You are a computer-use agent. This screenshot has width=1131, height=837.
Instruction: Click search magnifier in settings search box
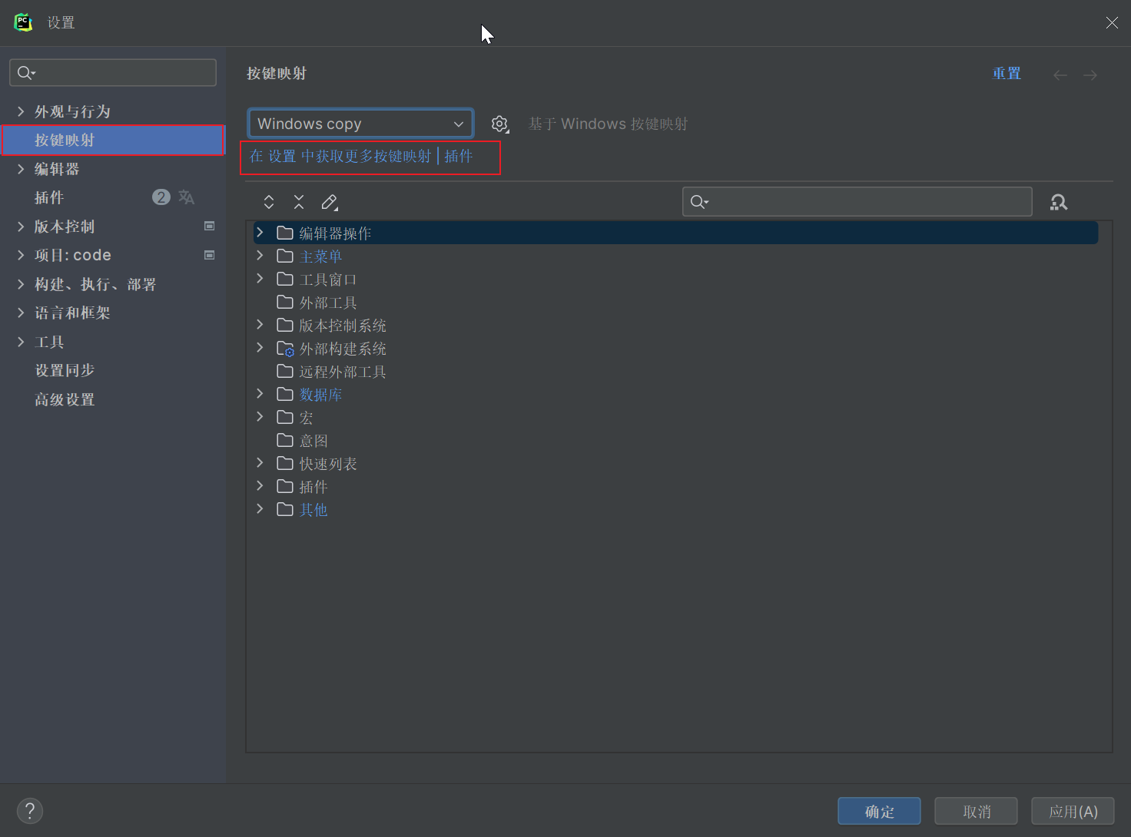(26, 73)
